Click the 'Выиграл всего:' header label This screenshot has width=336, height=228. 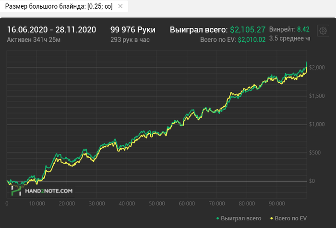point(199,30)
